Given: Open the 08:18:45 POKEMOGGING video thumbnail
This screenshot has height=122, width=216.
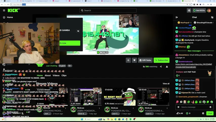Looking at the screenshot, I should (x=153, y=97).
